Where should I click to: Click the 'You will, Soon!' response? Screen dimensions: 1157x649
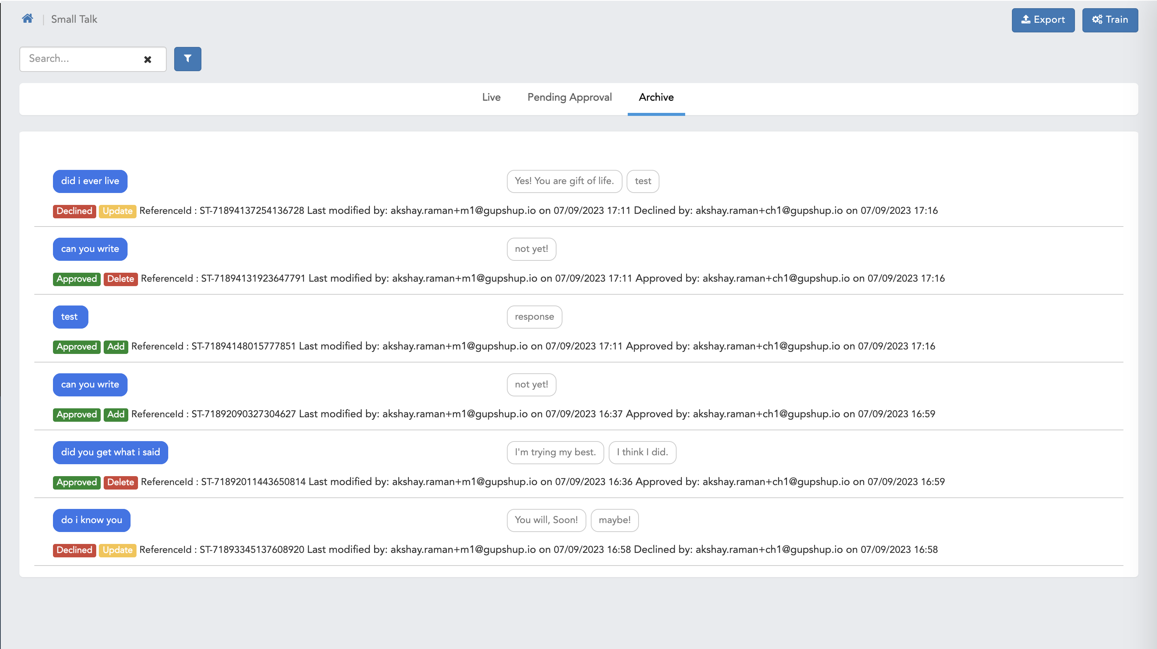(x=546, y=520)
